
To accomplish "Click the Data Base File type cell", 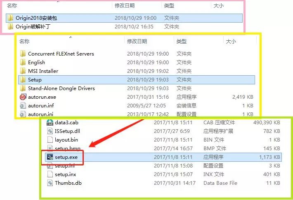I will click(220, 183).
